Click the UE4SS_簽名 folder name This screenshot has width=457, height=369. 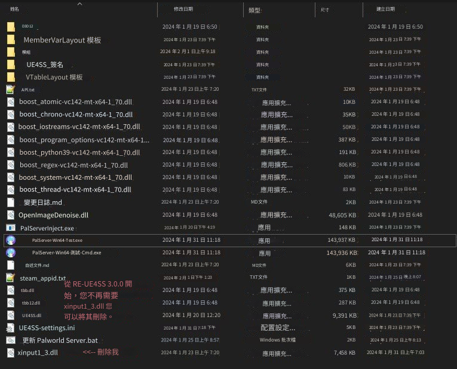coord(45,64)
